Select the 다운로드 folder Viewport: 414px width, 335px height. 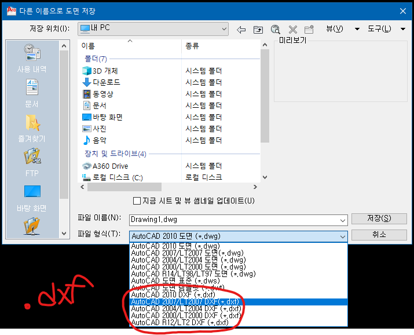(101, 82)
